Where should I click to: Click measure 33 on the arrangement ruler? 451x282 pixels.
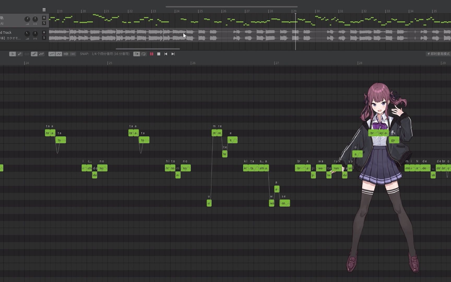click(388, 11)
